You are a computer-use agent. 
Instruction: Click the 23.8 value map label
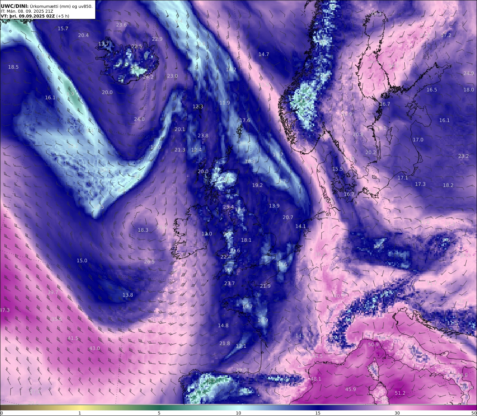(203, 136)
